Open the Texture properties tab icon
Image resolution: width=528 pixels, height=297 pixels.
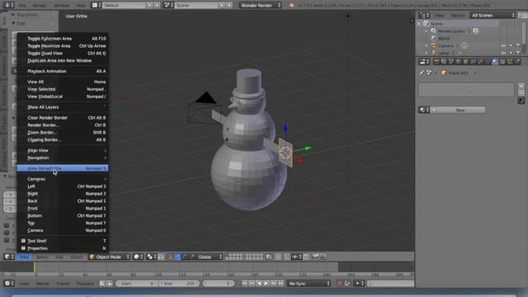tap(502, 62)
